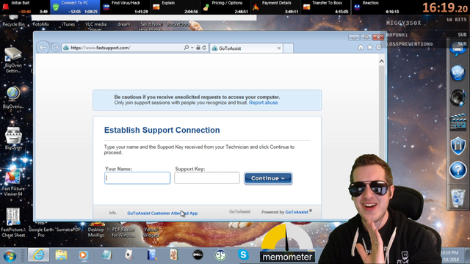The width and height of the screenshot is (470, 264).
Task: Open the Recycle Bin desktop icon
Action: 13,21
